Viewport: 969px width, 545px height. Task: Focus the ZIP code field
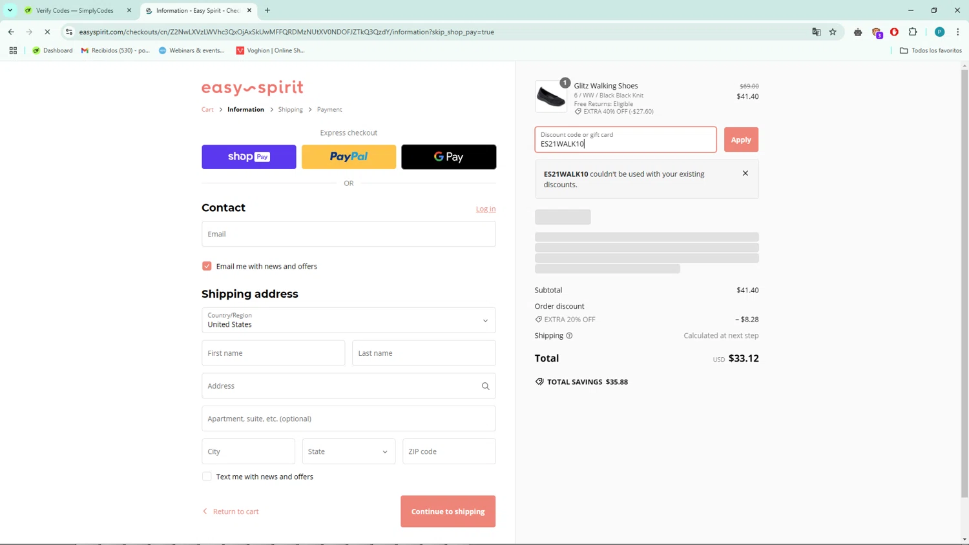point(449,451)
